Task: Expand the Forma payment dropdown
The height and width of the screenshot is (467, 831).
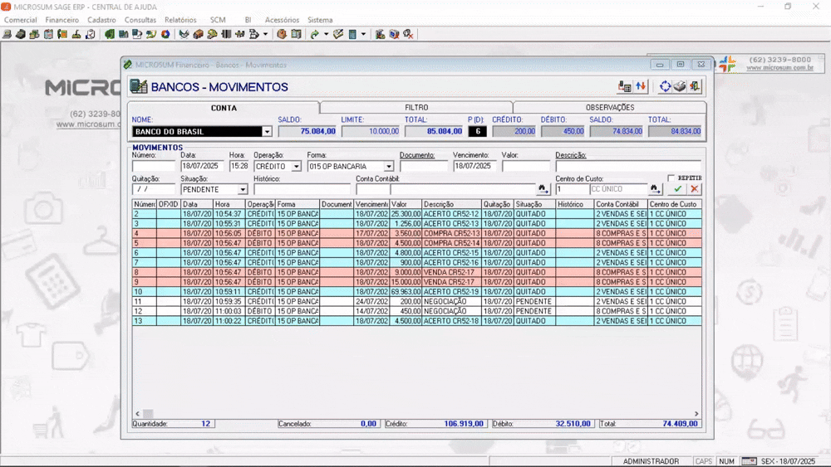Action: point(388,166)
